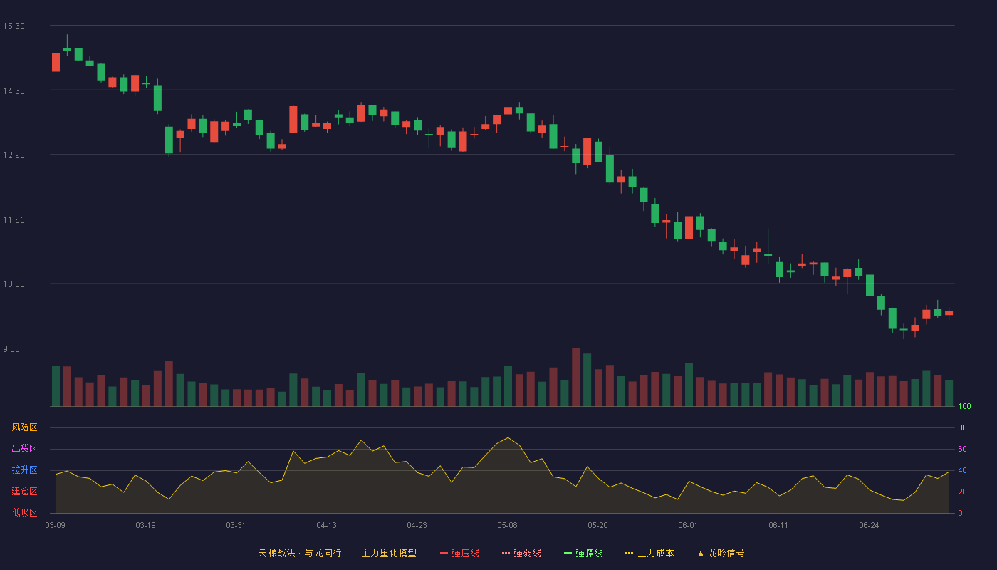The height and width of the screenshot is (570, 997).
Task: Click the first red candlestick at 03-09
Action: tap(56, 63)
